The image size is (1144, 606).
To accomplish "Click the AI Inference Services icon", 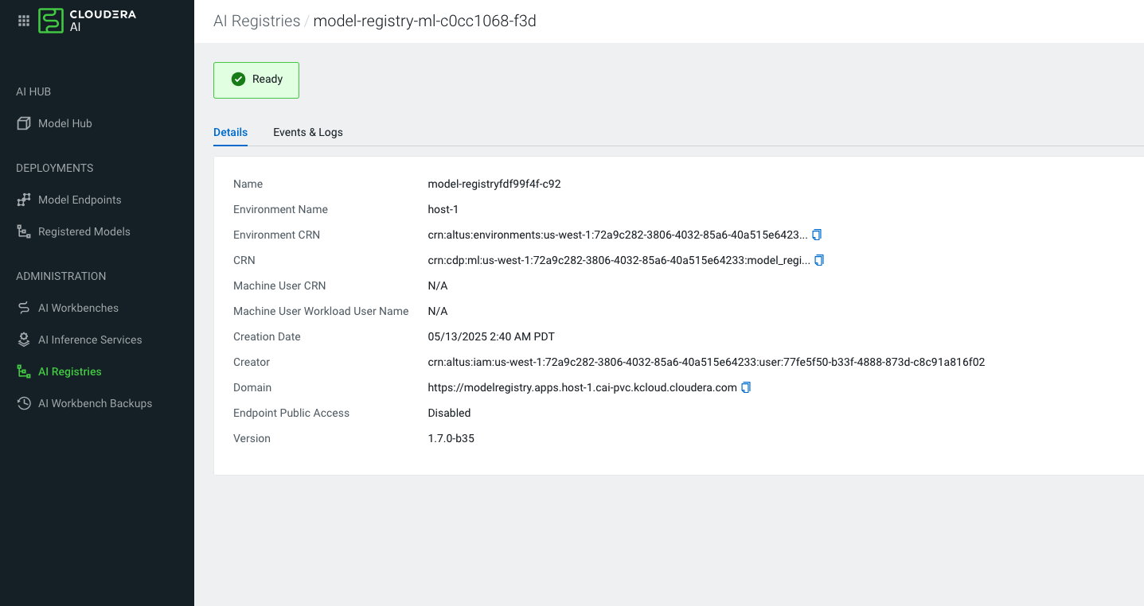I will pos(24,340).
